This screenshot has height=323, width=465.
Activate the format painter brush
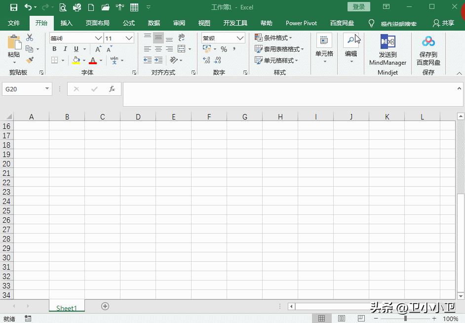[x=29, y=60]
